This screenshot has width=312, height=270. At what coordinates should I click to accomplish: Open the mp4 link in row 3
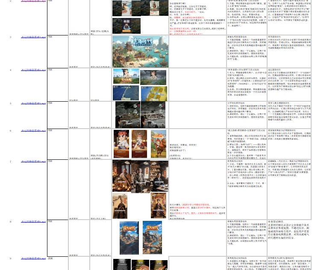tap(33, 37)
